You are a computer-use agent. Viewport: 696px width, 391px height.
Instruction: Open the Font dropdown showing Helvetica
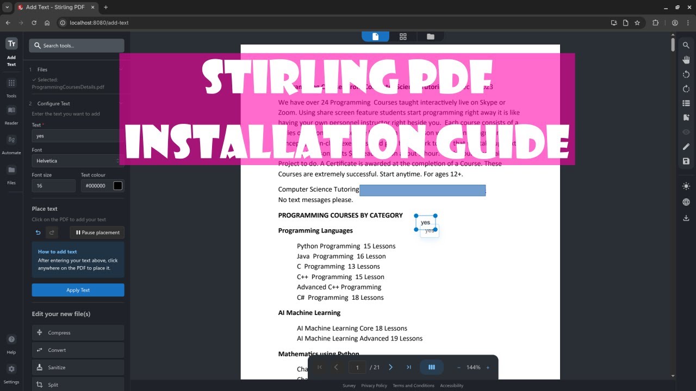pos(78,161)
